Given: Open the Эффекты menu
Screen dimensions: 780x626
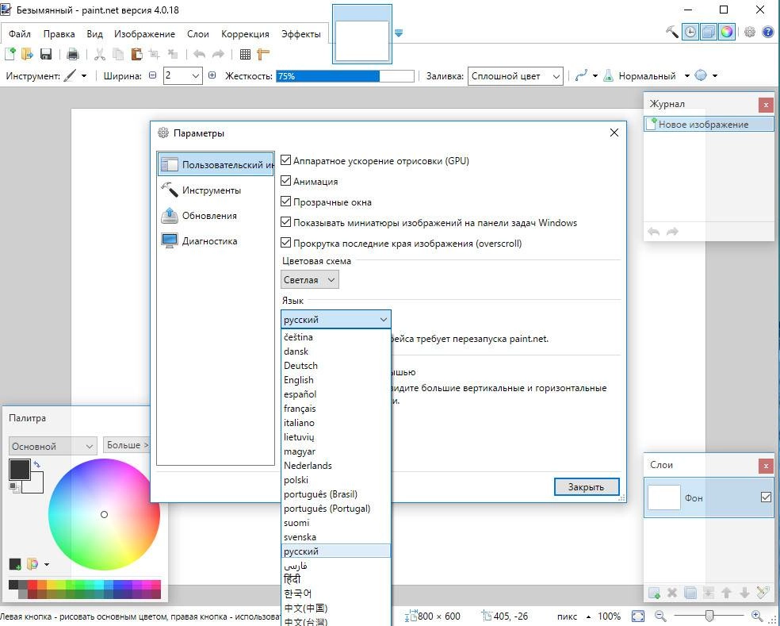Looking at the screenshot, I should (301, 34).
